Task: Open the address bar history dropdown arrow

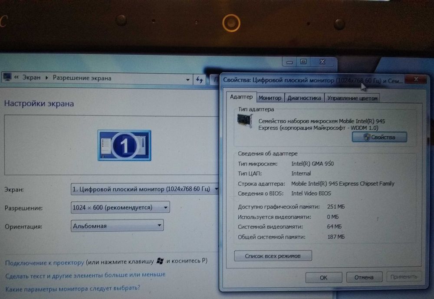Action: click(187, 80)
